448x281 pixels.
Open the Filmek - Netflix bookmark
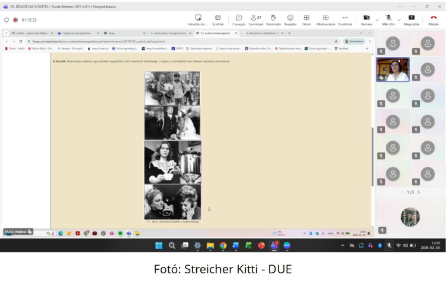pyautogui.click(x=15, y=49)
